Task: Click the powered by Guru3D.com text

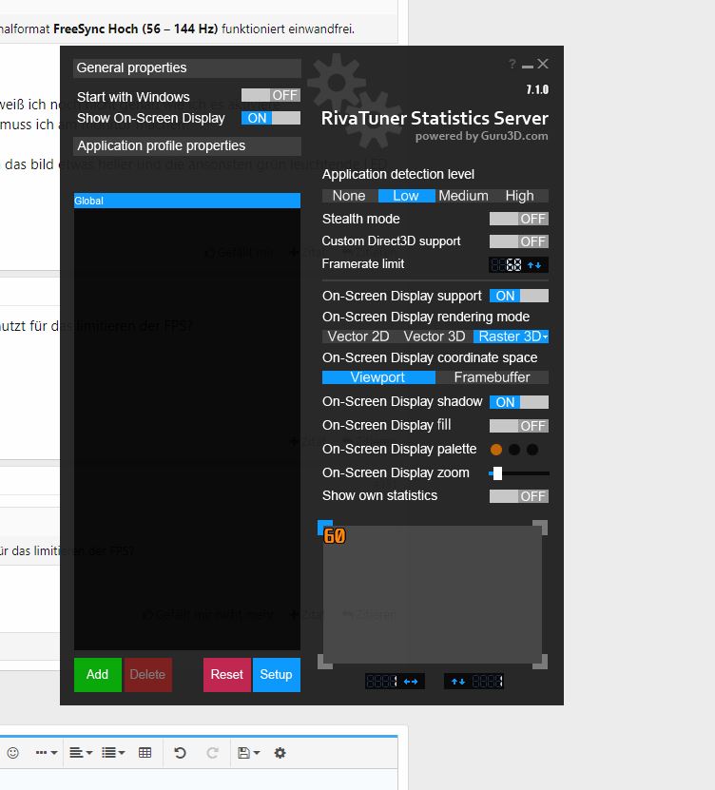Action: pos(481,137)
